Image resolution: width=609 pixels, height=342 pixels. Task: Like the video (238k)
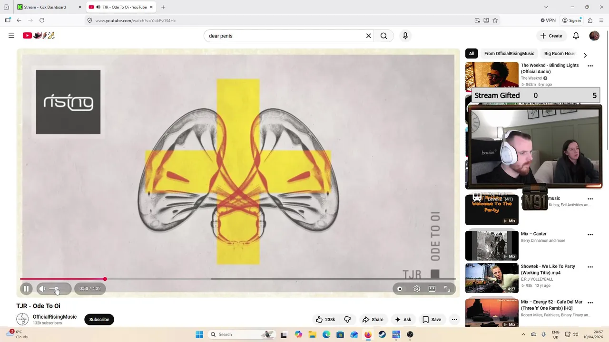click(x=325, y=320)
